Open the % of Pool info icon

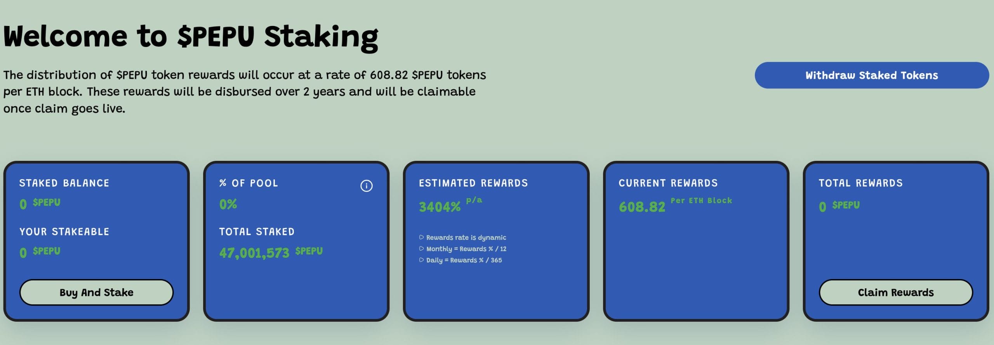[x=366, y=186]
